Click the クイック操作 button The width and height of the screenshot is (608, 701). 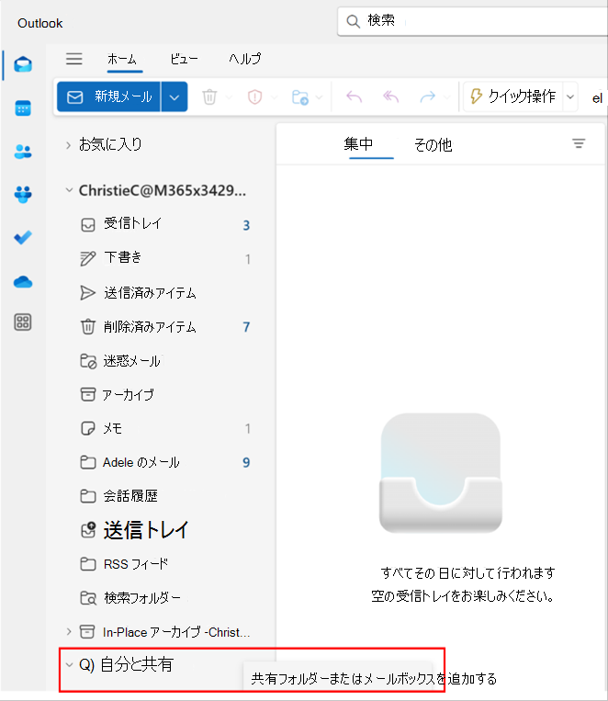coord(513,96)
